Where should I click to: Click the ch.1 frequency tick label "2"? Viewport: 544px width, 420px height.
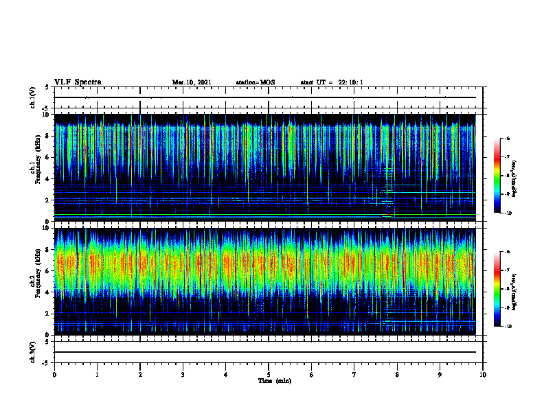click(x=48, y=200)
